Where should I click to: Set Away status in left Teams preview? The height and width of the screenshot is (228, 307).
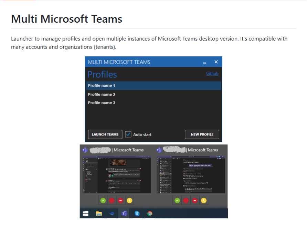[x=129, y=200]
